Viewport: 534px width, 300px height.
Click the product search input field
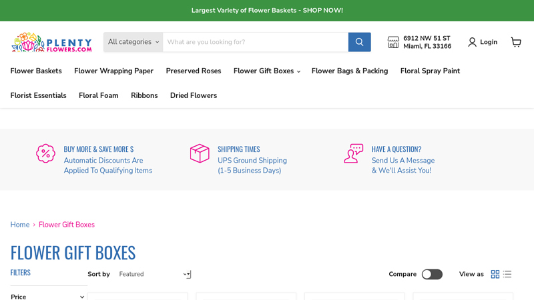255,42
